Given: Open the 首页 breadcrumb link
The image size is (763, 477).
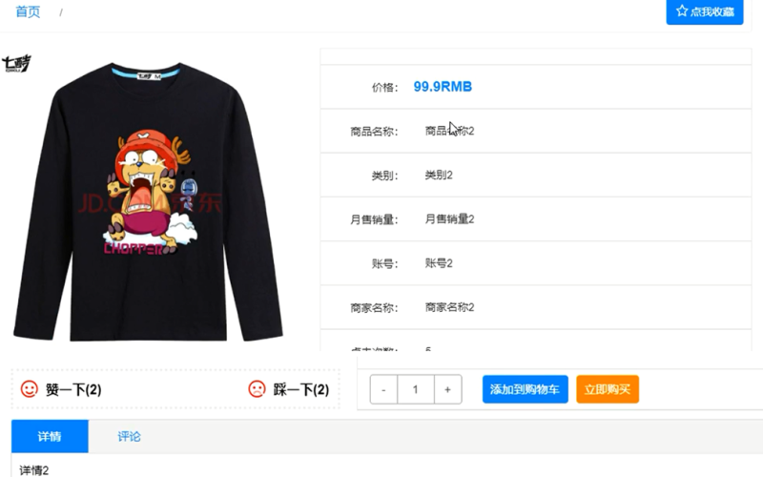Looking at the screenshot, I should (x=28, y=11).
